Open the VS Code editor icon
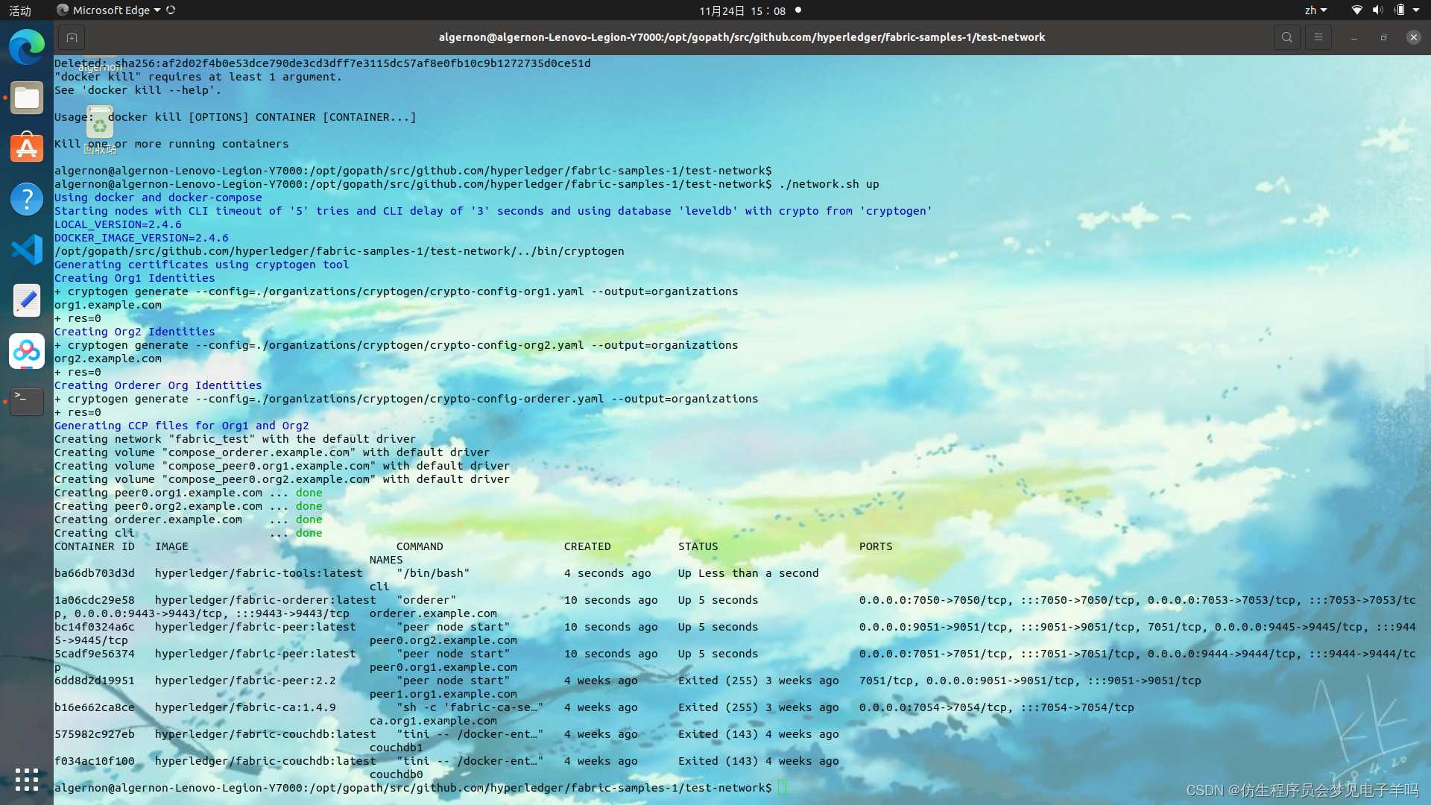Viewport: 1431px width, 805px height. [x=25, y=249]
